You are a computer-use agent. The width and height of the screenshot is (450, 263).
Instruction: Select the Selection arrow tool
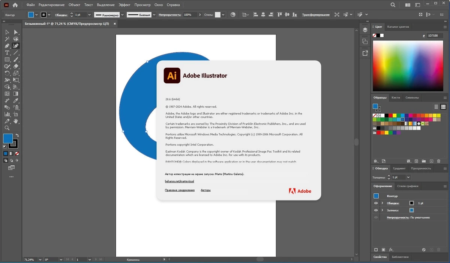click(x=7, y=32)
